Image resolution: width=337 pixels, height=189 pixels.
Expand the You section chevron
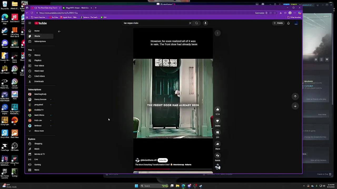pos(34,50)
